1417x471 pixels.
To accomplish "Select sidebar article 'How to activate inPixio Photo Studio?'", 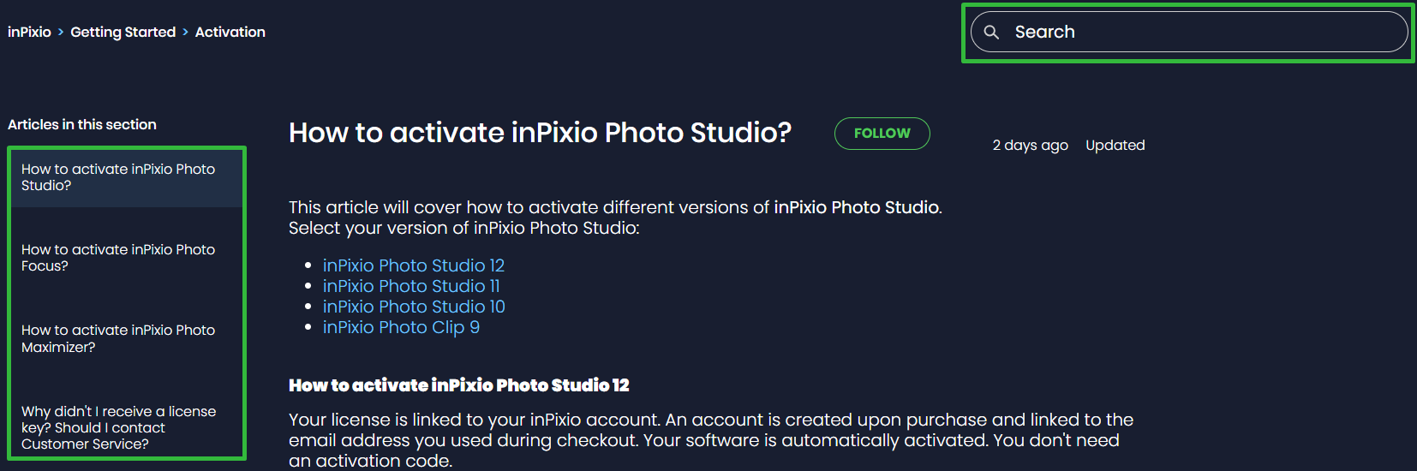I will (x=126, y=177).
